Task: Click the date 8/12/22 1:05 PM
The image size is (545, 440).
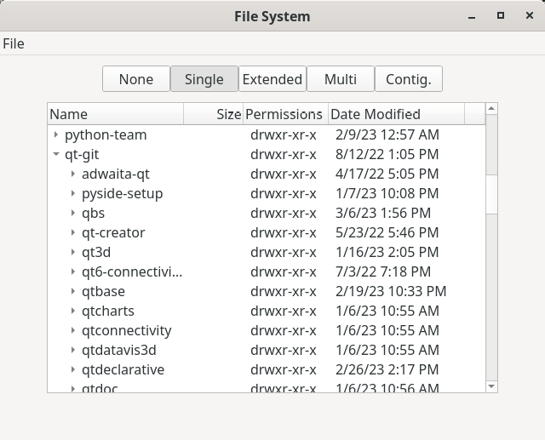Action: 387,154
